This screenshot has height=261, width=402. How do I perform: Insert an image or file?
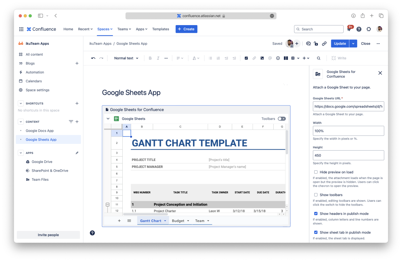262,58
